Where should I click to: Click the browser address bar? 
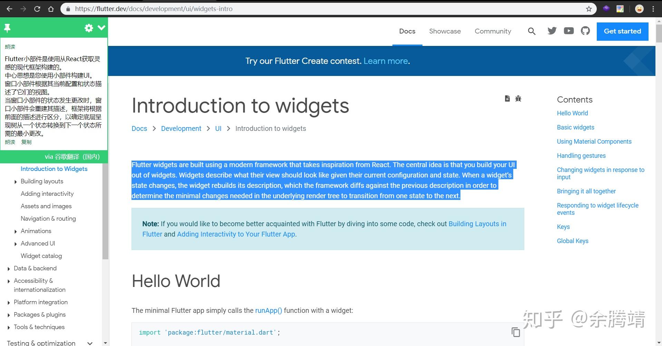pos(311,9)
